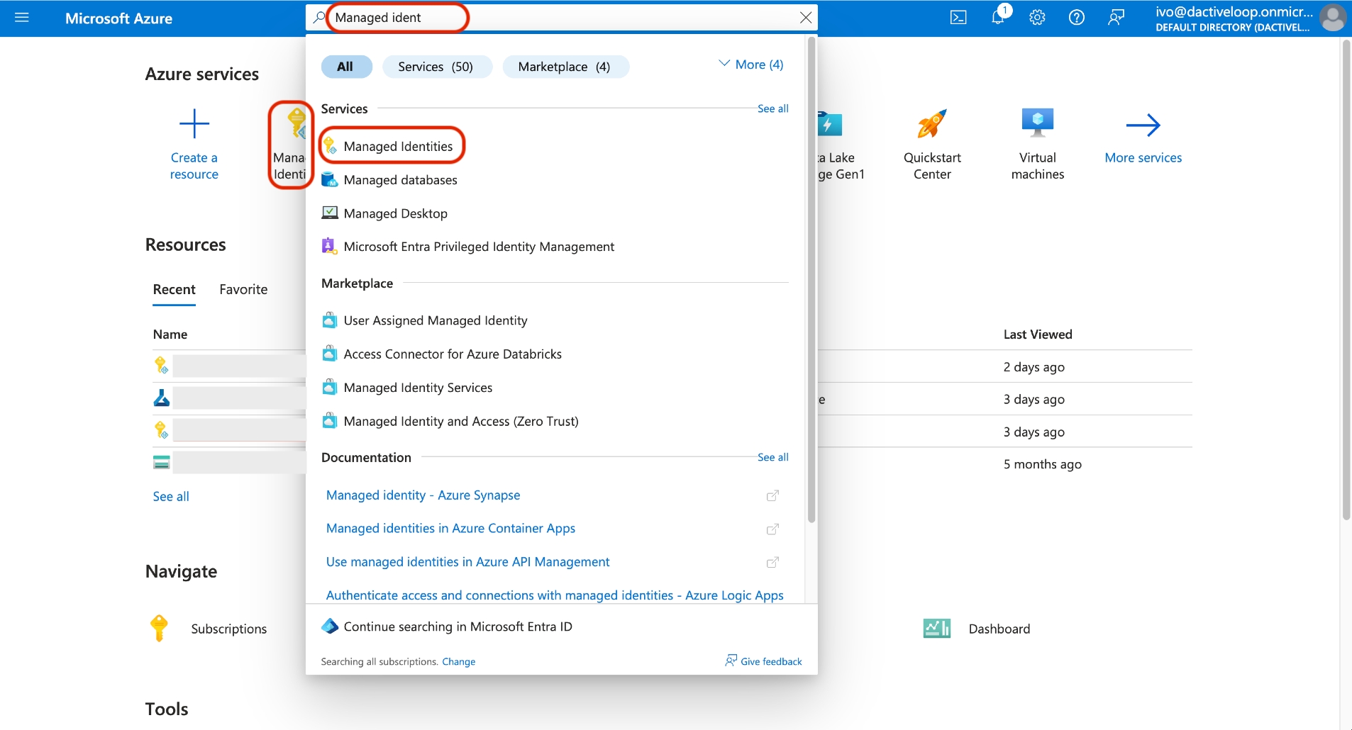
Task: Open the hamburger portal menu
Action: [22, 18]
